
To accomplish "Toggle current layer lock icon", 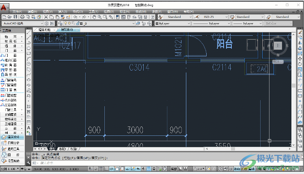I will click(78, 24).
